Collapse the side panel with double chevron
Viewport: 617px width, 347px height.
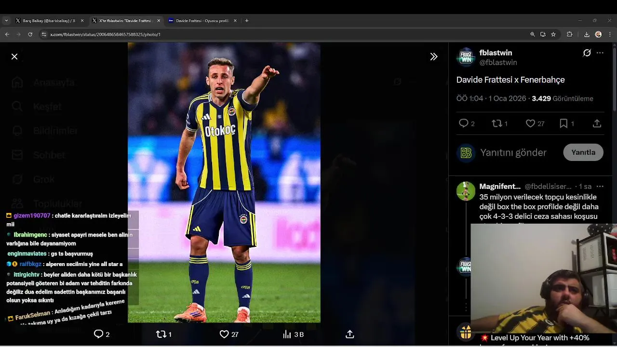click(x=434, y=56)
